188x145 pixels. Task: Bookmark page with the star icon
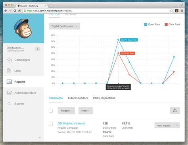tap(171, 11)
